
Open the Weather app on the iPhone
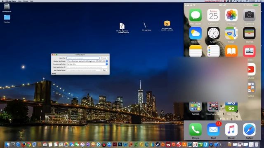coord(195,33)
